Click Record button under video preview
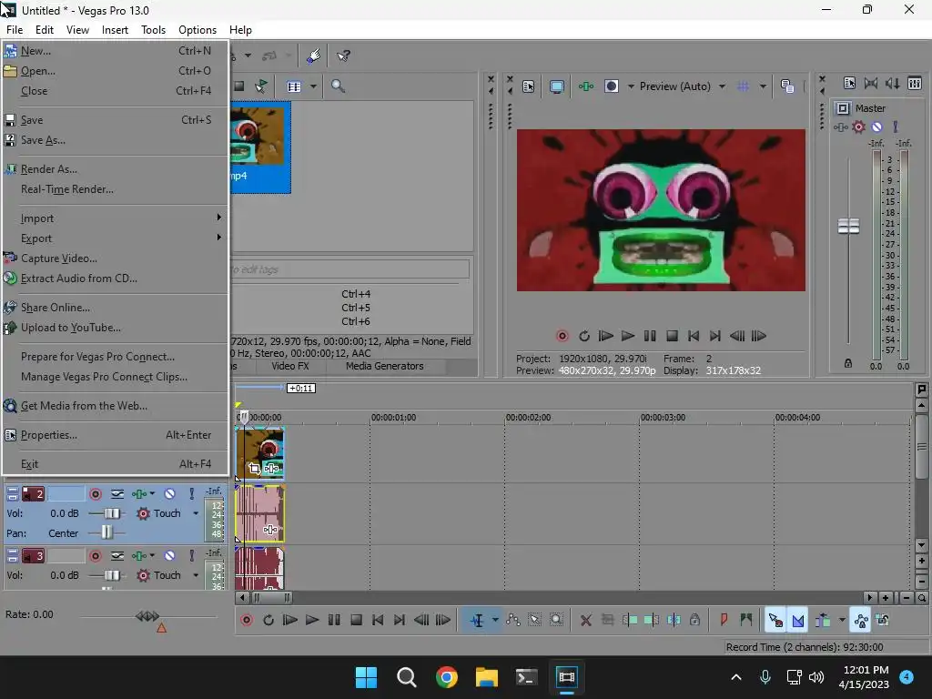Screen dimensions: 932x699 click(x=562, y=336)
